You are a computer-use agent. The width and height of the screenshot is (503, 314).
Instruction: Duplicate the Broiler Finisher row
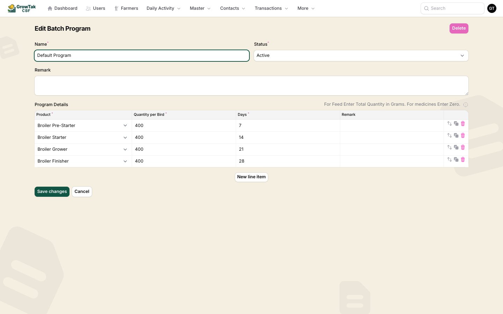[x=456, y=159]
